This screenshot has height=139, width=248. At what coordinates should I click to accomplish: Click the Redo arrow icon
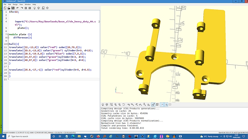22,8
